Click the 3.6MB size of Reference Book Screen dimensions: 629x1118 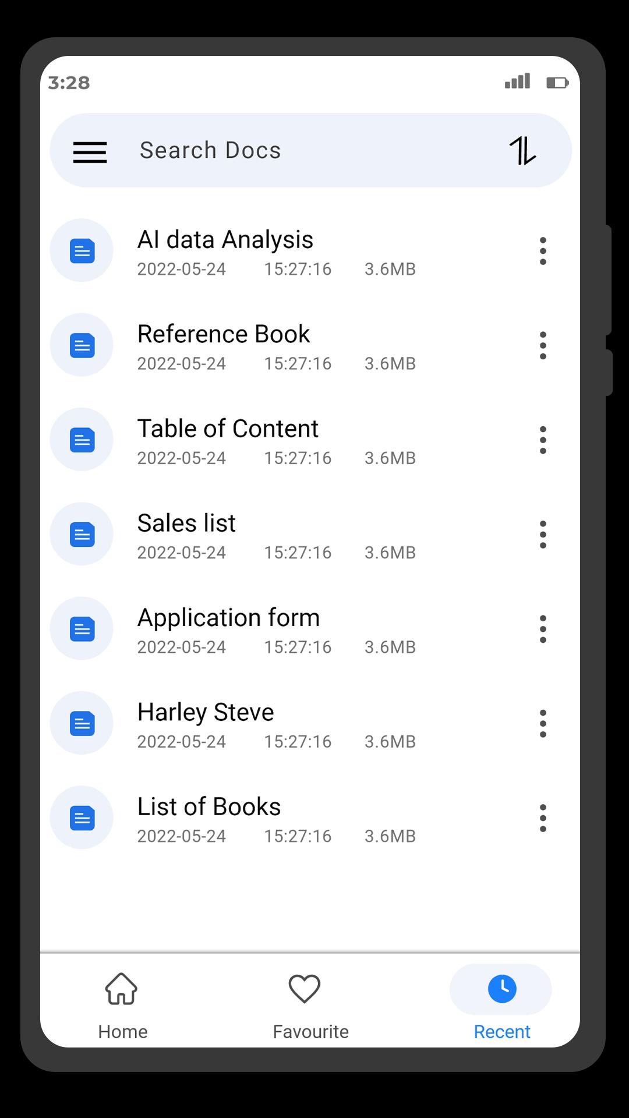390,364
